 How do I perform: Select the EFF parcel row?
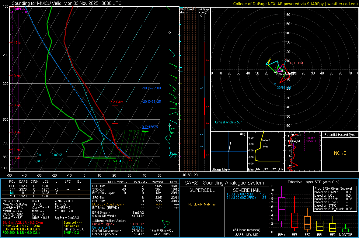pos(46,189)
